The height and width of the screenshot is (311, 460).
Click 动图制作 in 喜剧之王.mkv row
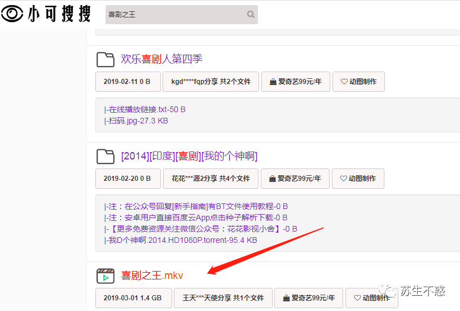coord(372,298)
